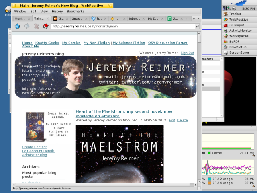Screen dimensions: 257x193
Task: Go to the home page with the red house icon
Action: 46,26
